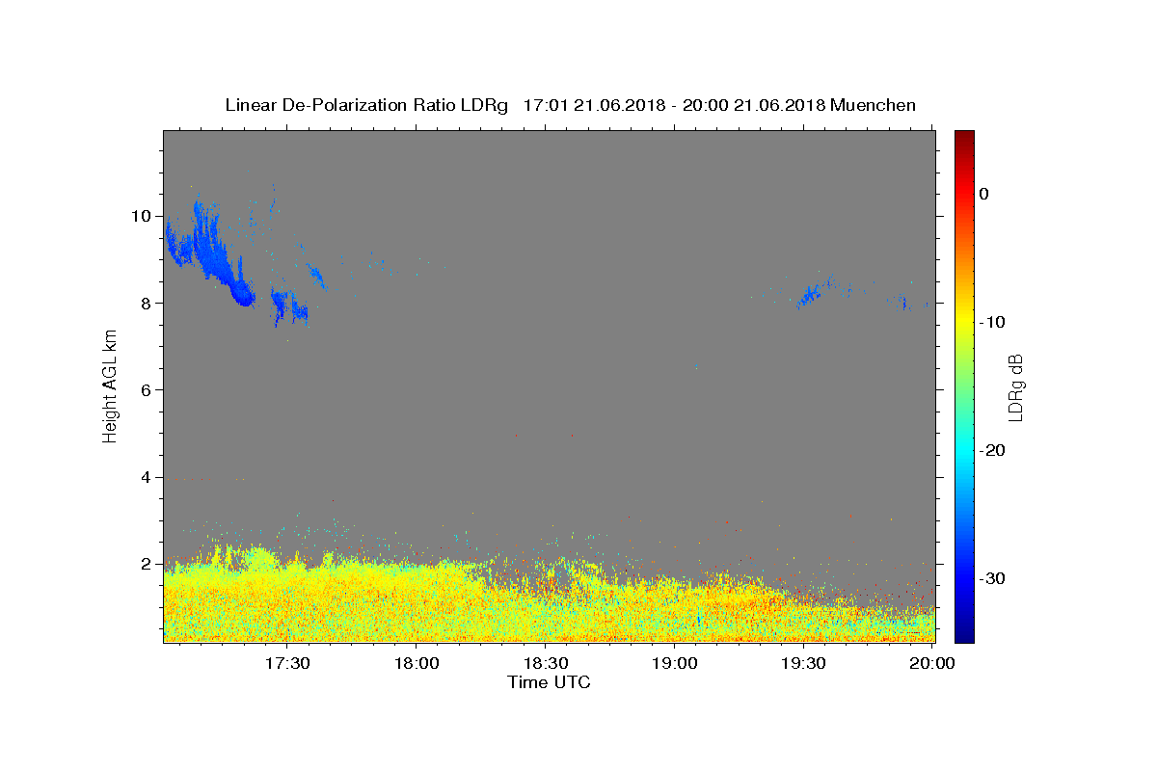Click the height tick label 4
Viewport: 1157px width, 771px height.
146,477
